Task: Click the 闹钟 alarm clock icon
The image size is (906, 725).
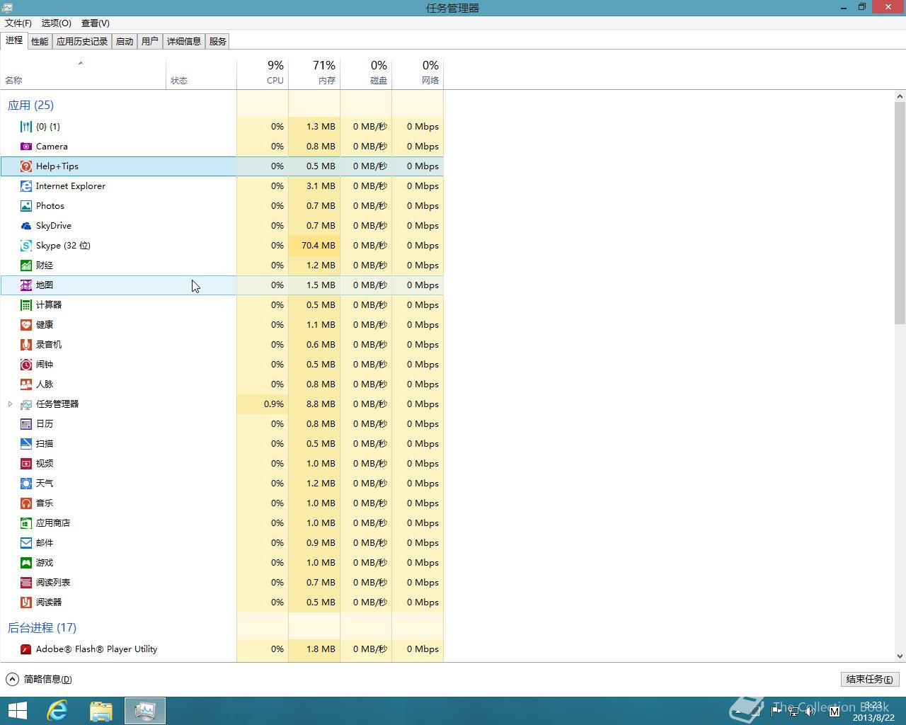Action: (x=26, y=365)
